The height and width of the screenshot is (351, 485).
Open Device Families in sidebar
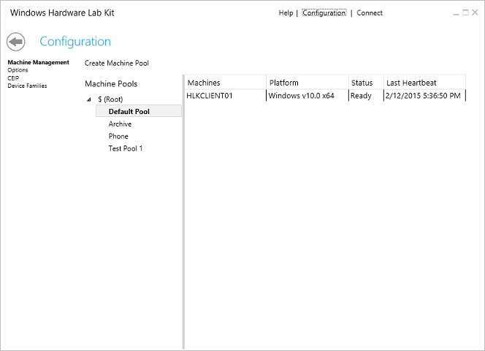(x=27, y=86)
